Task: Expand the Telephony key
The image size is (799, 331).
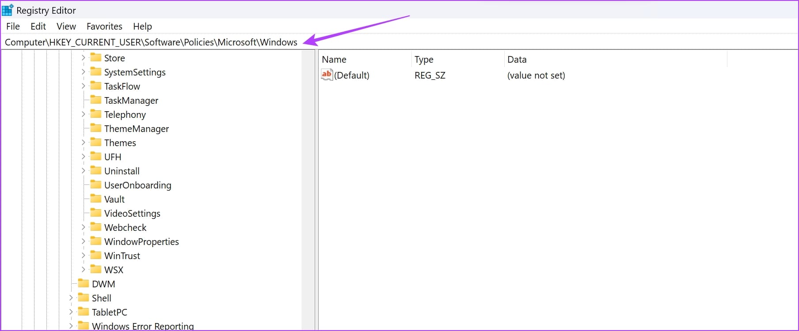Action: tap(83, 114)
